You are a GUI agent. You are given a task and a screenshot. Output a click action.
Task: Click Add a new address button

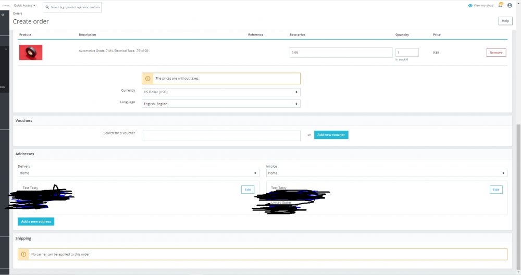pos(36,221)
